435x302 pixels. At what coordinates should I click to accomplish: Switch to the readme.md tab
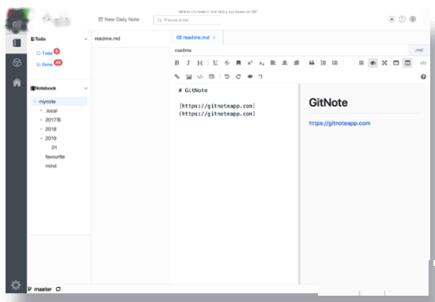click(193, 38)
